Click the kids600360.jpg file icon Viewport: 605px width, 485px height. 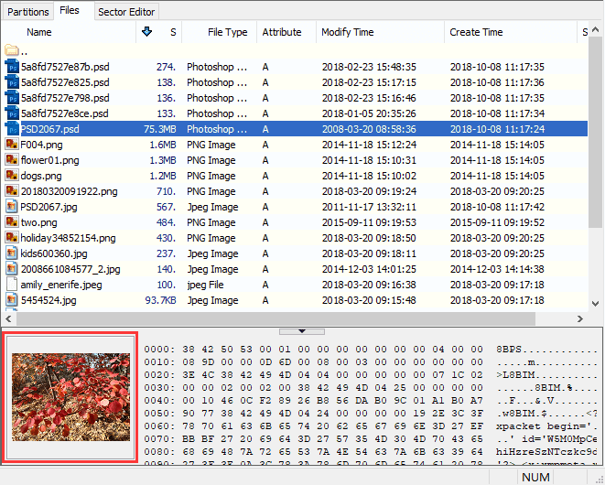click(12, 253)
